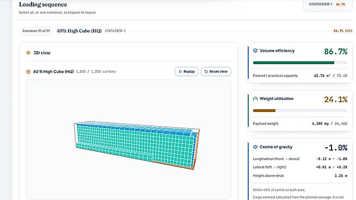The width and height of the screenshot is (356, 200).
Task: Click the '+0.01 m · +0.2%' lateral value
Action: (332, 167)
